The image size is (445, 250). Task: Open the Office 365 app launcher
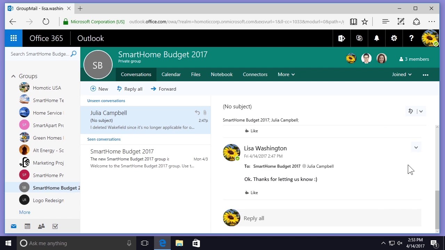tap(14, 38)
